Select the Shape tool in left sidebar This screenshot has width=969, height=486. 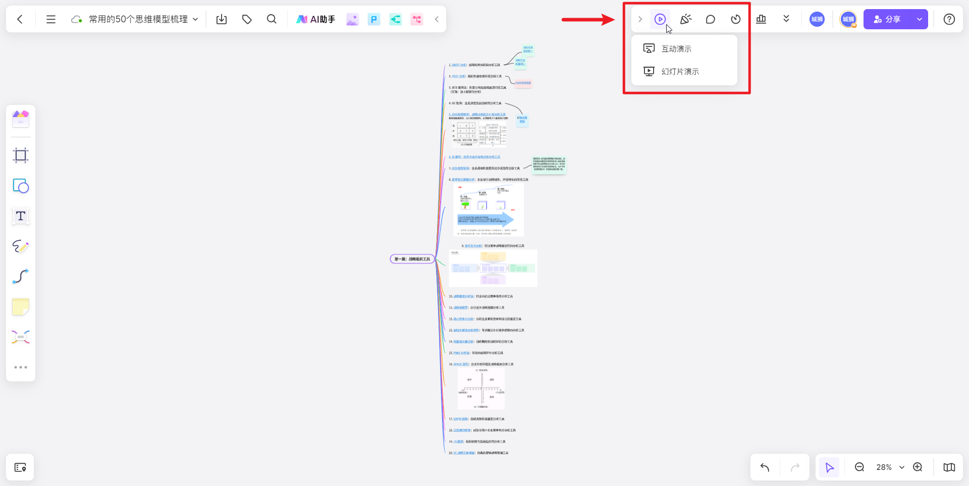(21, 186)
